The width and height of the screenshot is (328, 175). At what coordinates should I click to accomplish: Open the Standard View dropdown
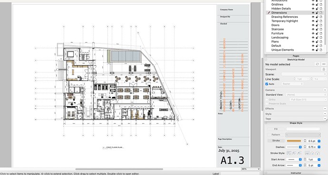click(x=306, y=95)
